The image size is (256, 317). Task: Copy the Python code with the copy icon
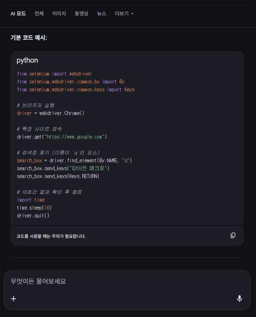pyautogui.click(x=233, y=235)
